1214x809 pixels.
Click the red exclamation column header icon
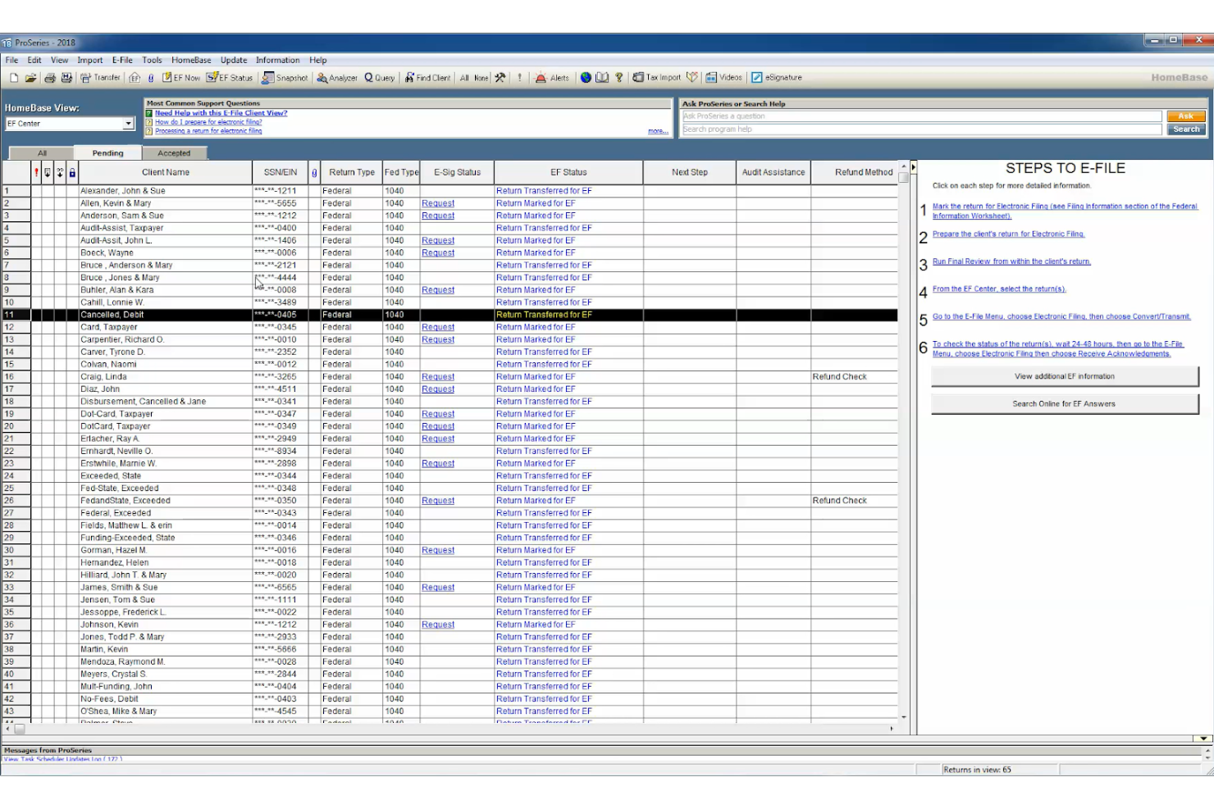coord(36,172)
